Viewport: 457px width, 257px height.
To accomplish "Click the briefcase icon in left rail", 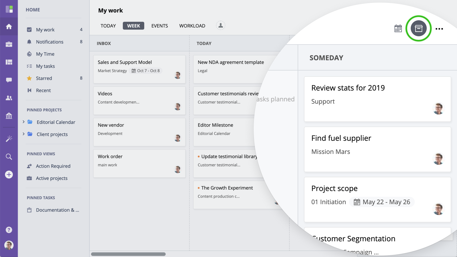I will 9,44.
